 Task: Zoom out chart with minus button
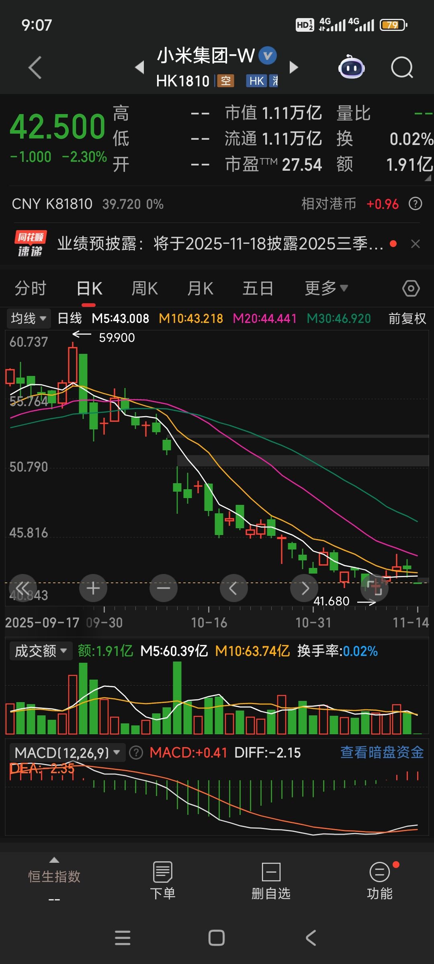(x=164, y=588)
